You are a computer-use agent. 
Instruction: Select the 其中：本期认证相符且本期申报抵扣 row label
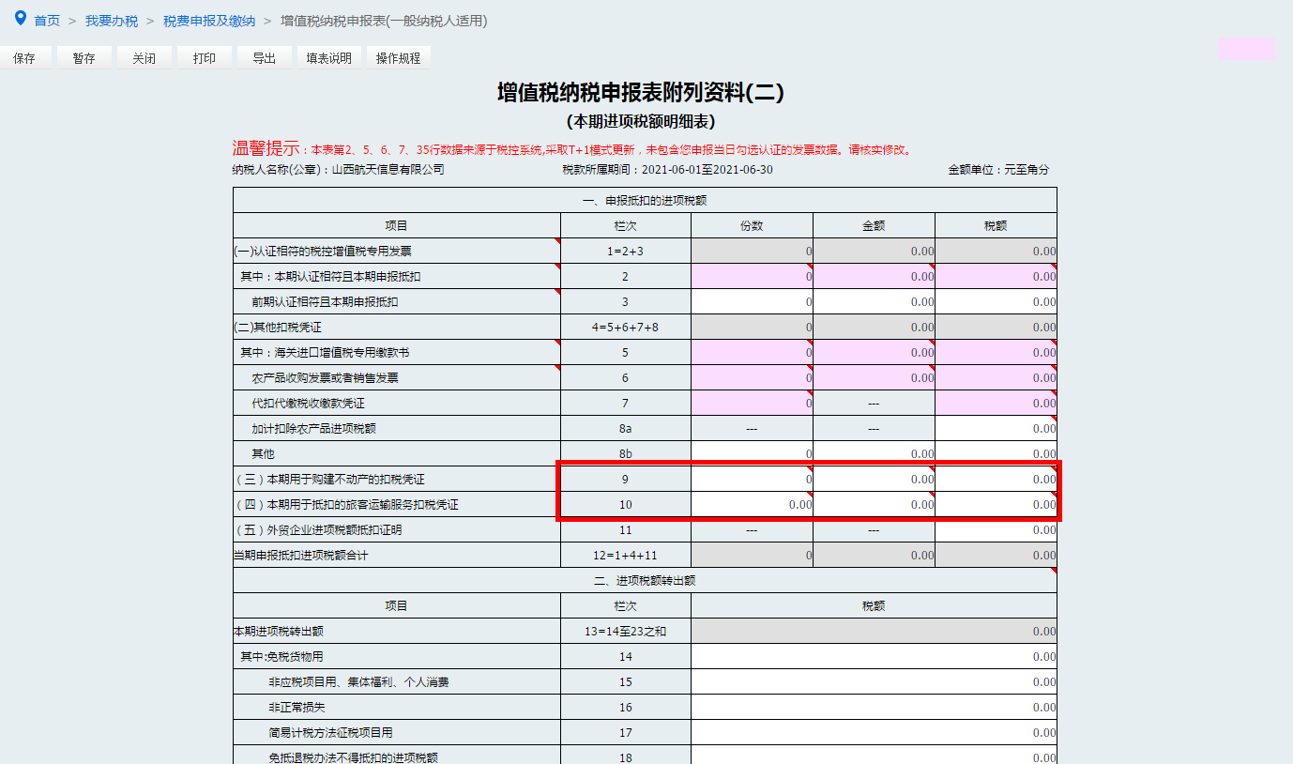pos(330,277)
